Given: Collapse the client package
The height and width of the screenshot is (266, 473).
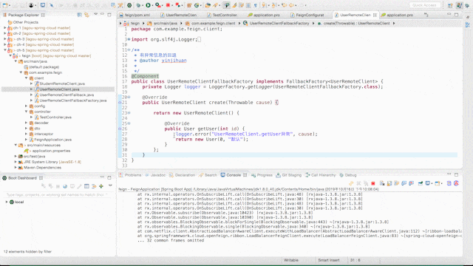Looking at the screenshot, I should coord(27,78).
